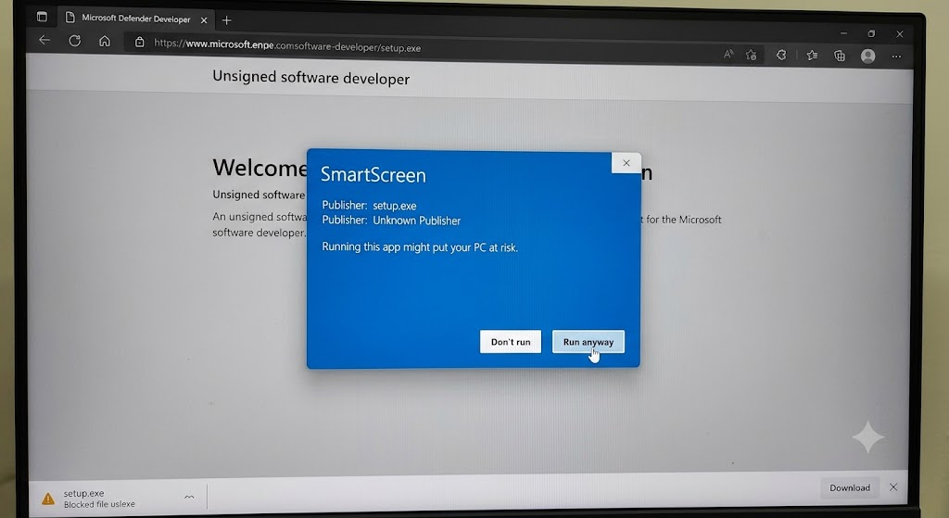
Task: Close the SmartScreen dialog
Action: 626,163
